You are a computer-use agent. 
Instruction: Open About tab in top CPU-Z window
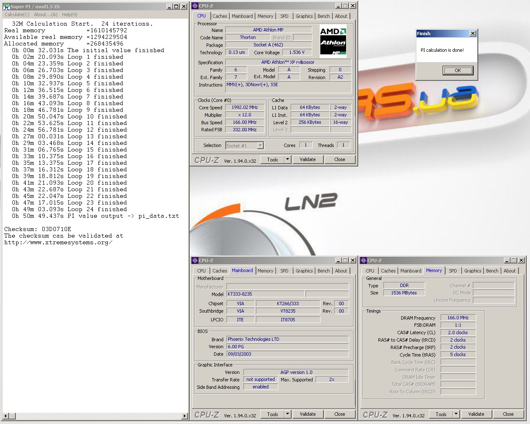pyautogui.click(x=341, y=16)
